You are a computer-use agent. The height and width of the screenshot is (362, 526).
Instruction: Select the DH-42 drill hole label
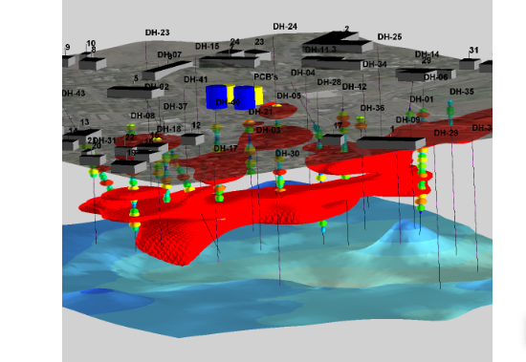tap(354, 87)
